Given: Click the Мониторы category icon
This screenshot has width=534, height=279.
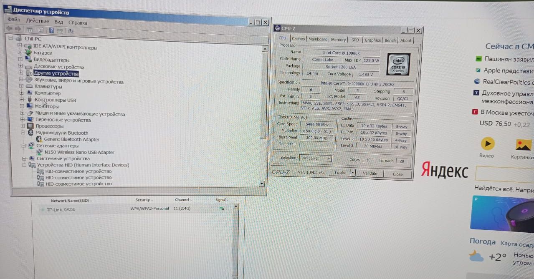Looking at the screenshot, I should pos(30,106).
